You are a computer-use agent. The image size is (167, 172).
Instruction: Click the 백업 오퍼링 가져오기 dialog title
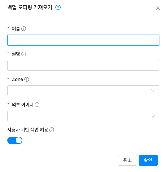(x=30, y=7)
